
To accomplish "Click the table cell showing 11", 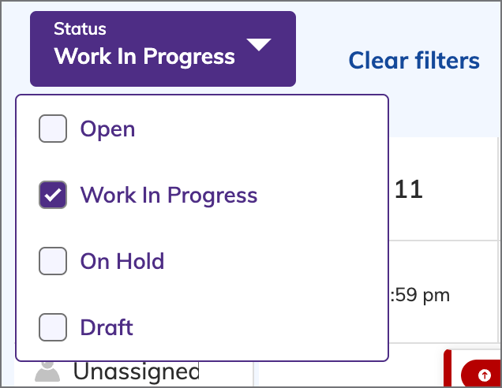I will [443, 189].
